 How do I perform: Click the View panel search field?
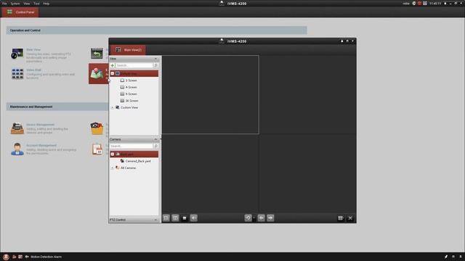[134, 65]
